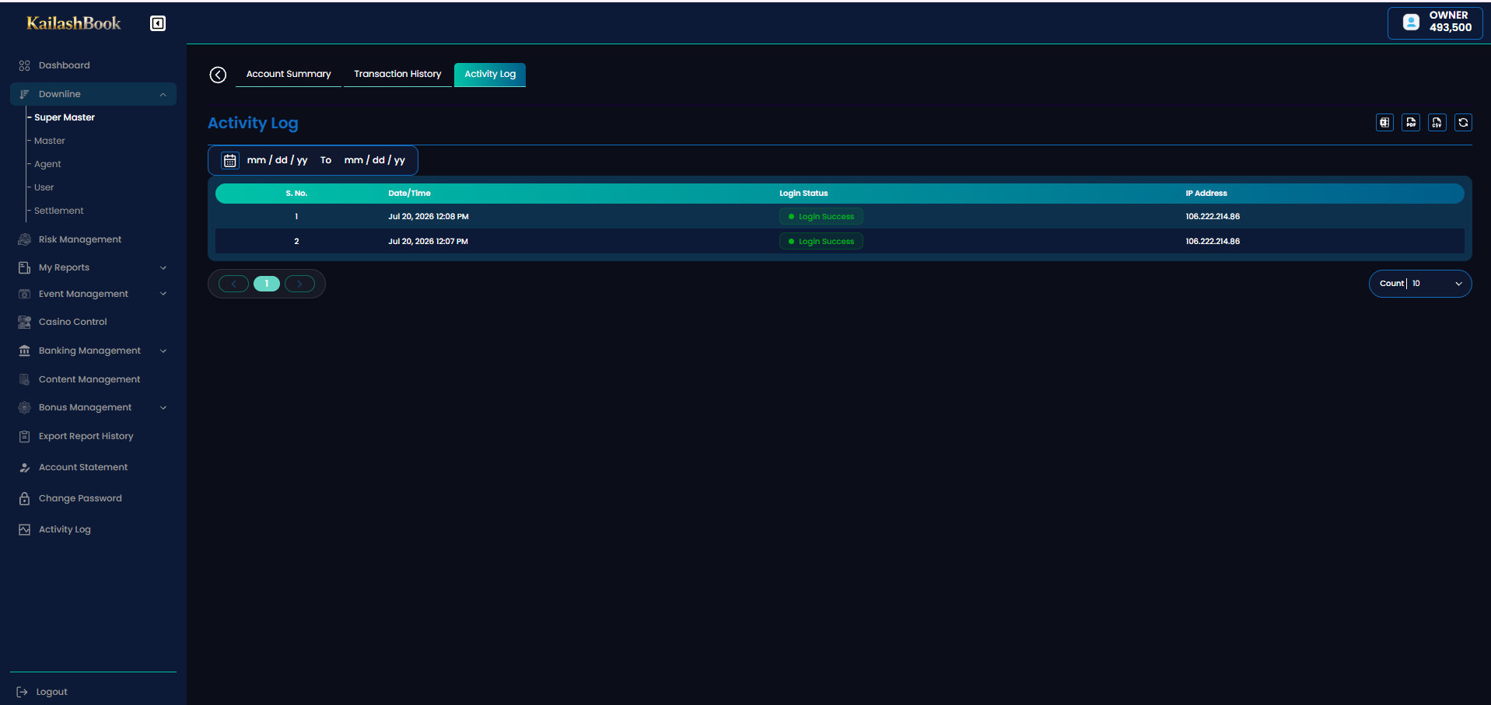1491x705 pixels.
Task: Collapse the sidebar with the toggle icon
Action: pos(158,23)
